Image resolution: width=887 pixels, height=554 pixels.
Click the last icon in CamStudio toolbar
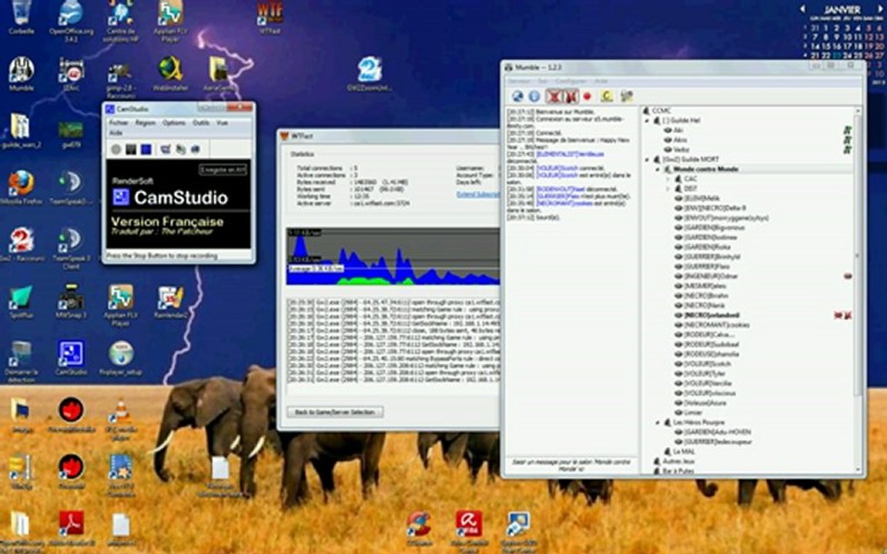pyautogui.click(x=195, y=149)
